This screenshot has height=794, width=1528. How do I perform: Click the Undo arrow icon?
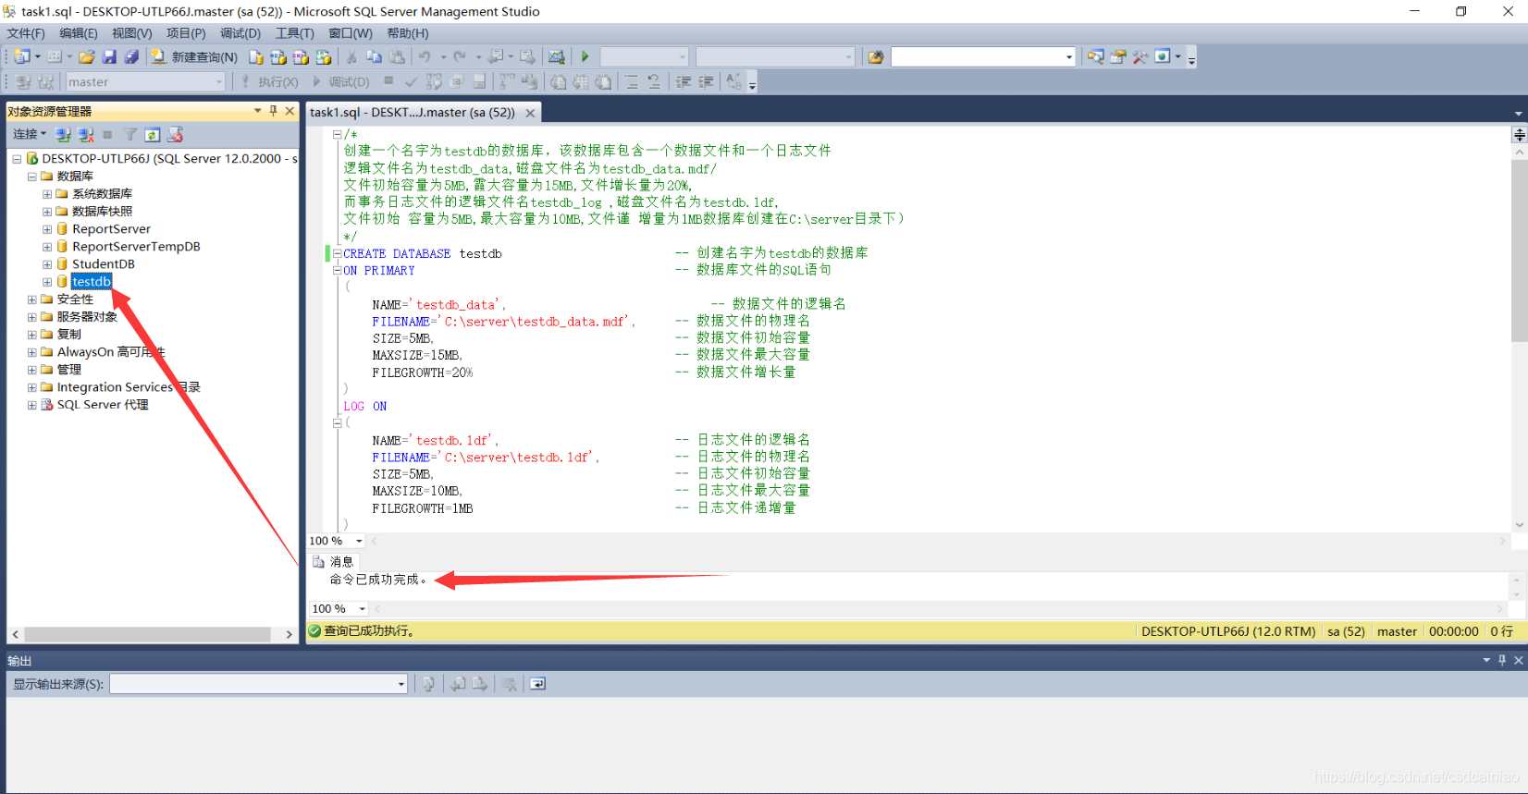425,56
